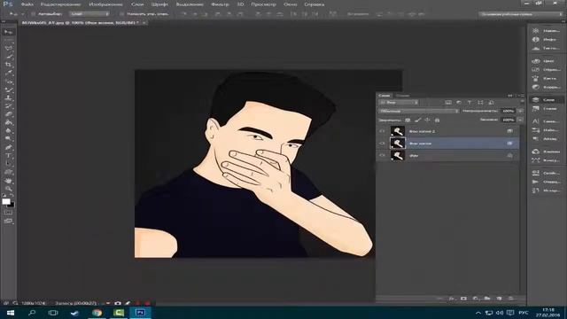Close the open document tab
Viewport: 567px width, 319px height.
click(144, 22)
